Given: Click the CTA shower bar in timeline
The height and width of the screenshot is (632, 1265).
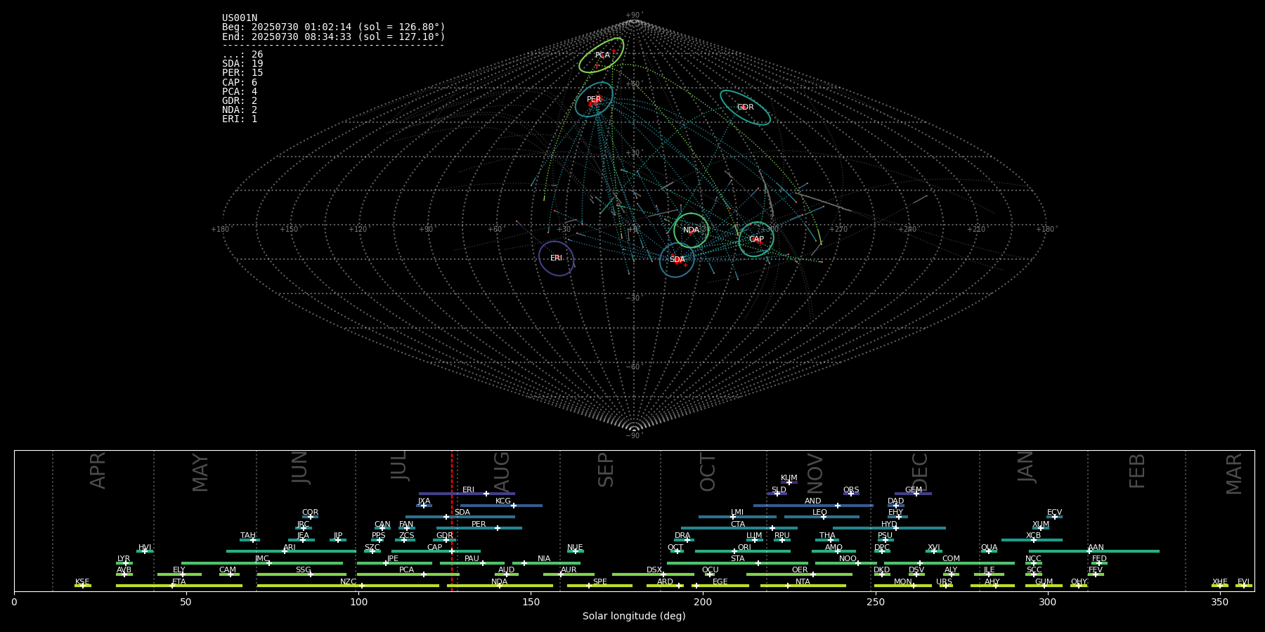Looking at the screenshot, I should (x=739, y=528).
